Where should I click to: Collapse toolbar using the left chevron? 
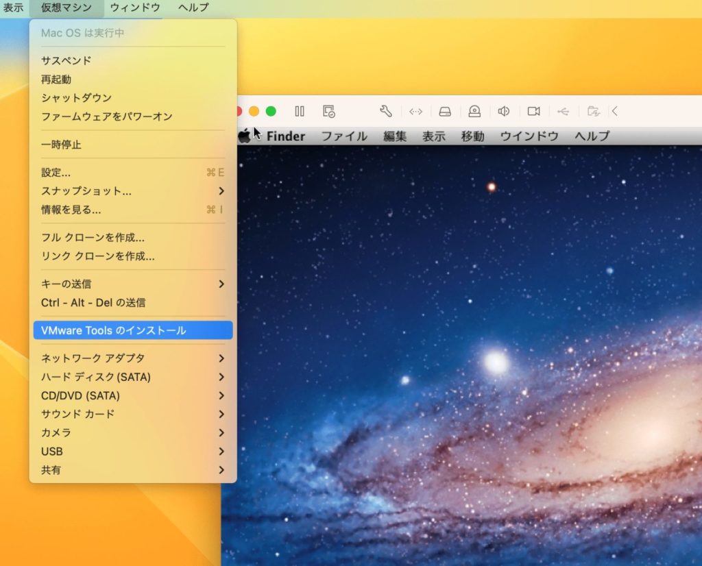point(615,111)
